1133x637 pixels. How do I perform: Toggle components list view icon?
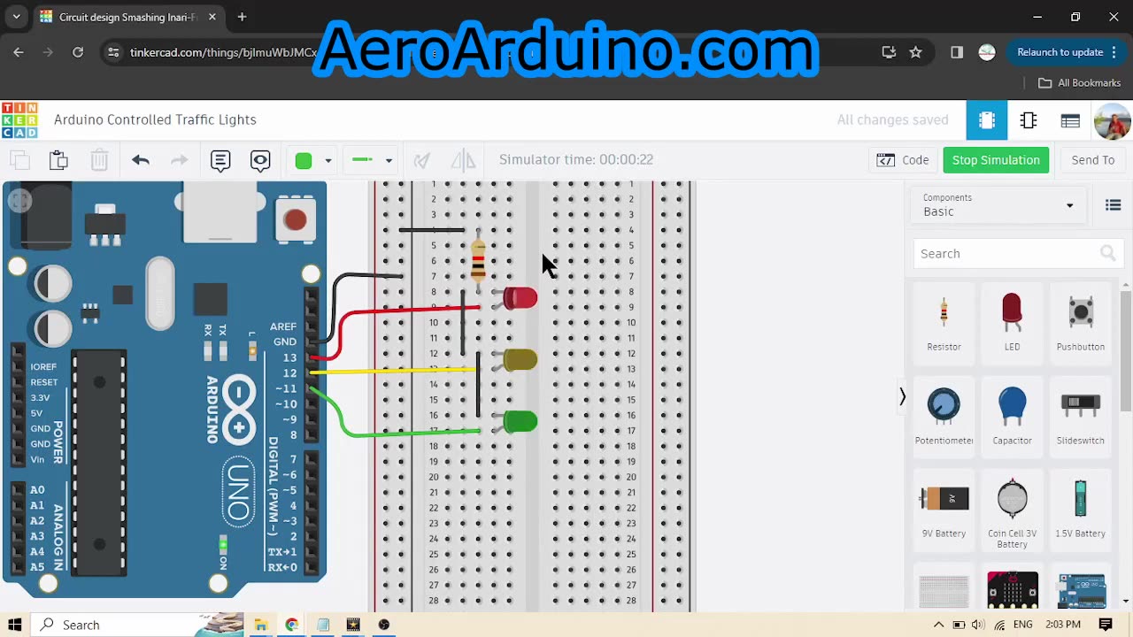(x=1114, y=205)
